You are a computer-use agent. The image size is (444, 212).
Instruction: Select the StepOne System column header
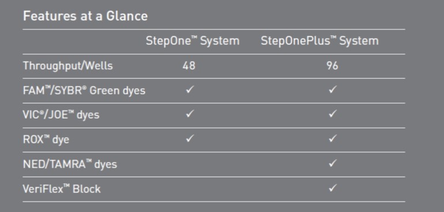coord(192,41)
